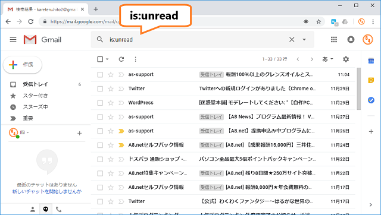Reload the page in Chrome
Image resolution: width=381 pixels, height=215 pixels.
click(30, 21)
